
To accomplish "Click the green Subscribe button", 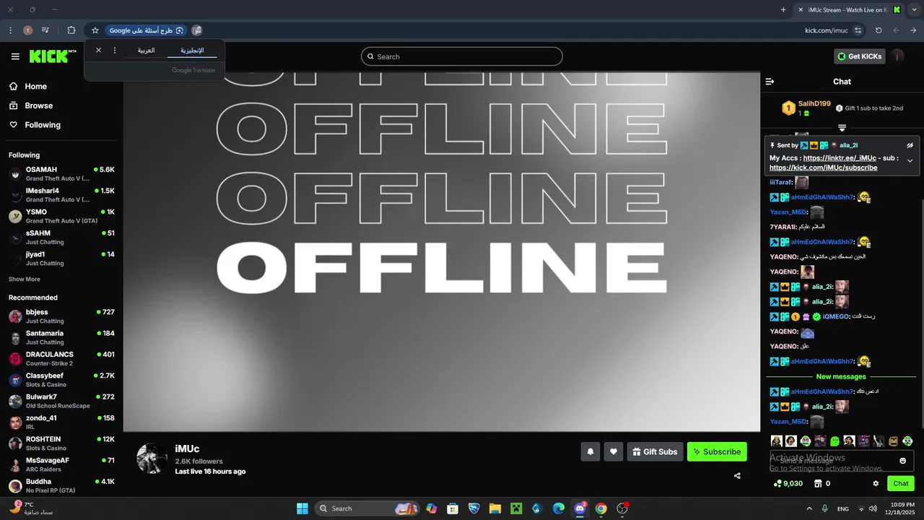I will pyautogui.click(x=717, y=451).
